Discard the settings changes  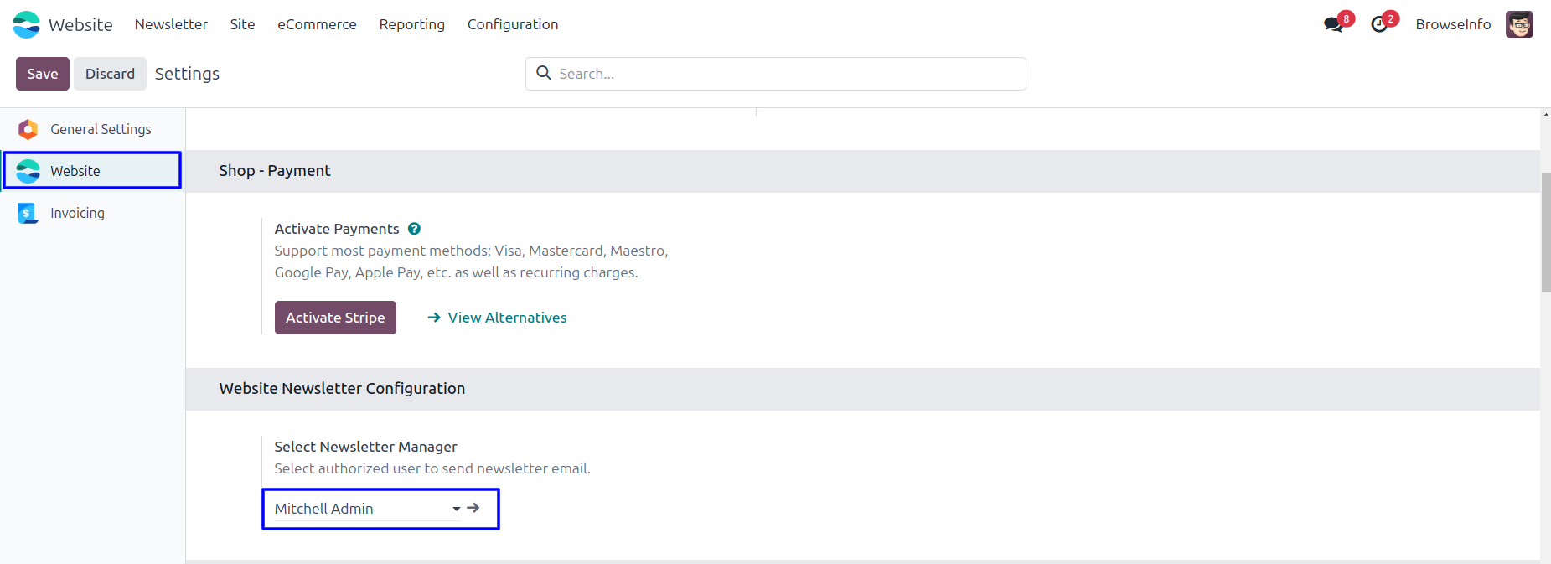pyautogui.click(x=110, y=74)
